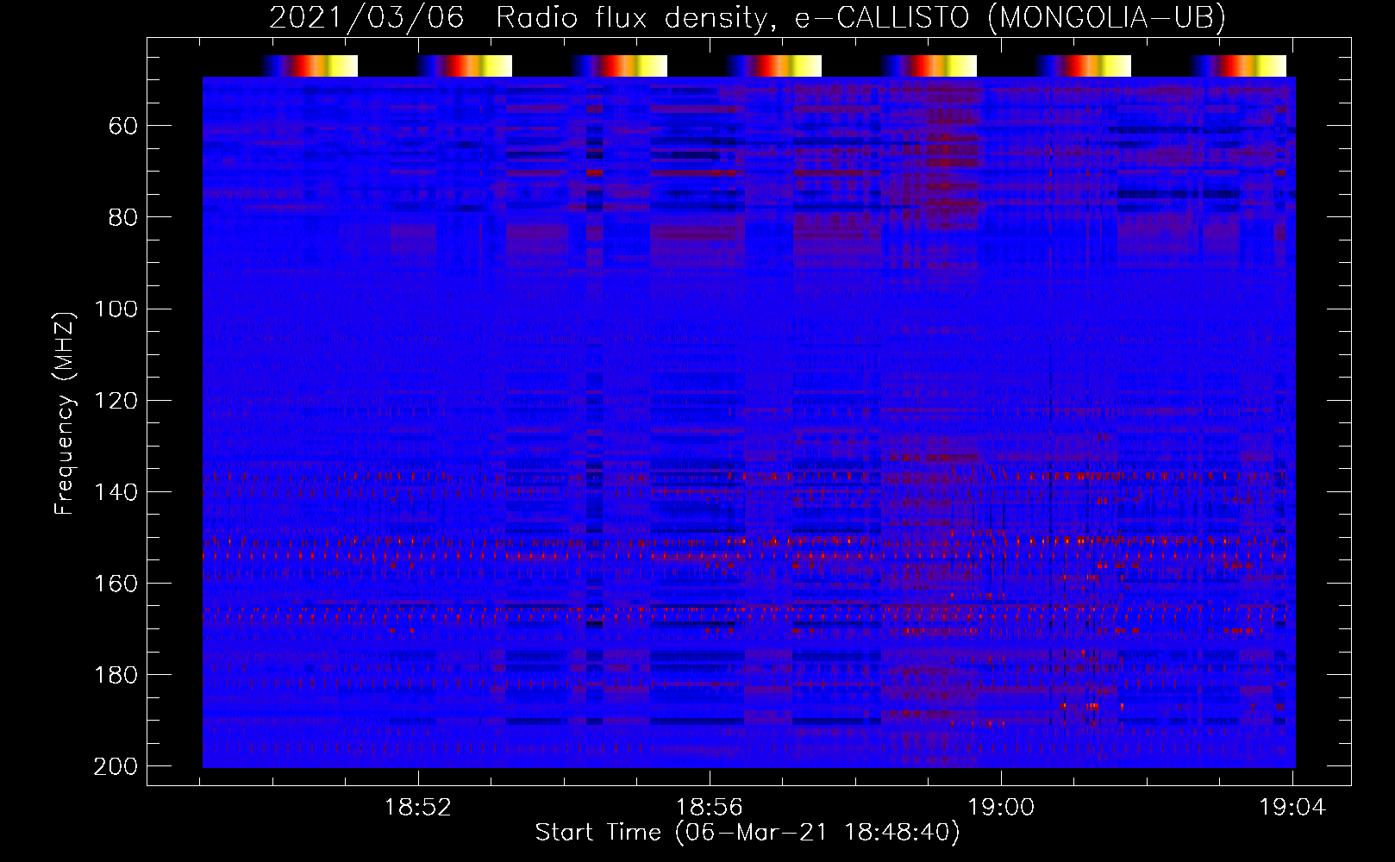Click the 140 frequency tick label

(x=116, y=492)
